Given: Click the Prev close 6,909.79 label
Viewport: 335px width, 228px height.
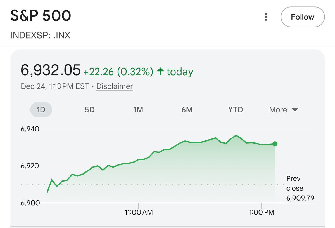Looking at the screenshot, I should tap(300, 188).
